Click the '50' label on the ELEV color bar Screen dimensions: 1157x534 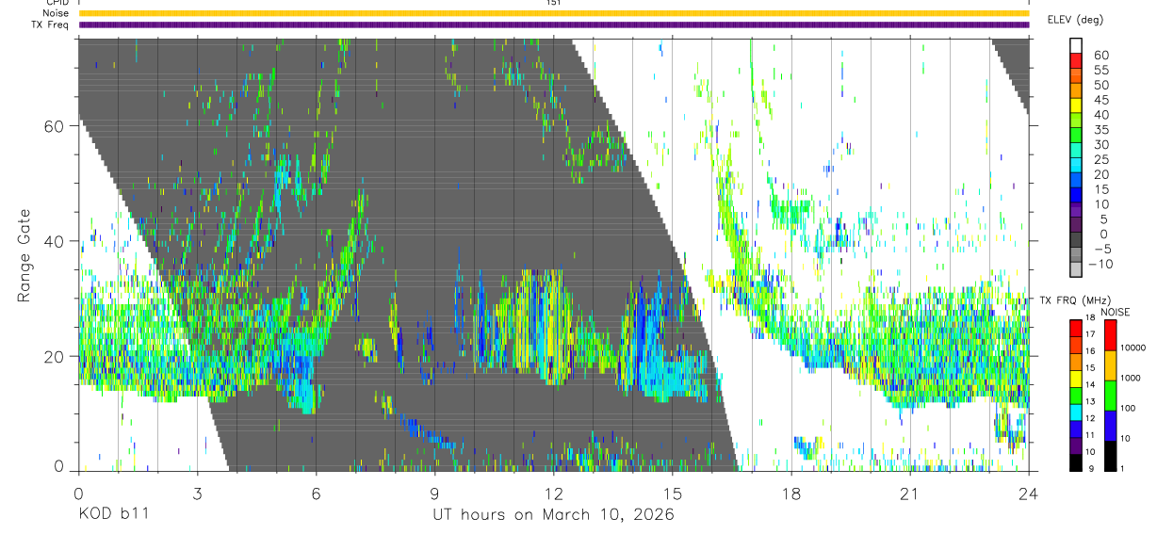tap(1101, 86)
